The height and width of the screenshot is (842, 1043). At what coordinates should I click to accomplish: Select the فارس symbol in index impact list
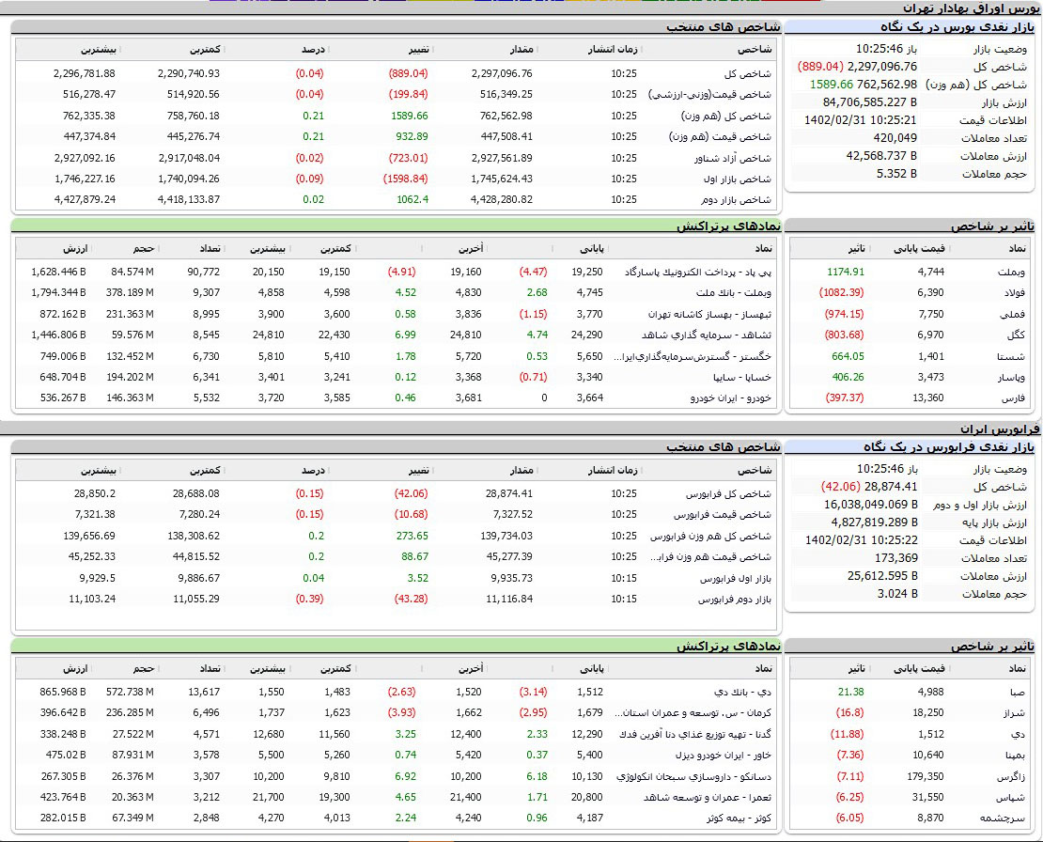click(x=1017, y=398)
